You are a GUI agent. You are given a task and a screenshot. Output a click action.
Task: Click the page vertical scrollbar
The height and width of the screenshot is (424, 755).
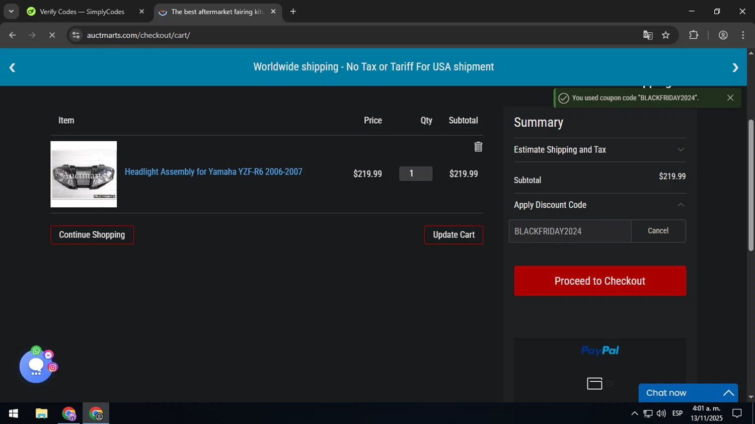click(751, 185)
